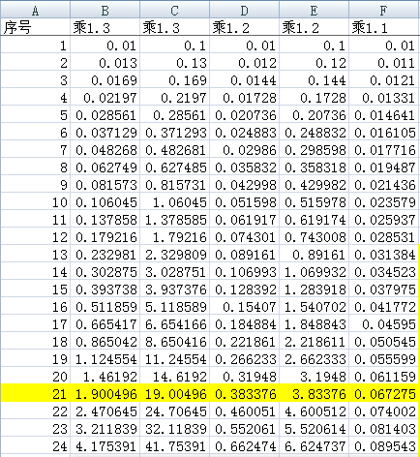
Task: Select cell with value 0.662474
Action: 244,446
